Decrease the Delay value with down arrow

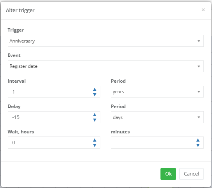click(94, 120)
